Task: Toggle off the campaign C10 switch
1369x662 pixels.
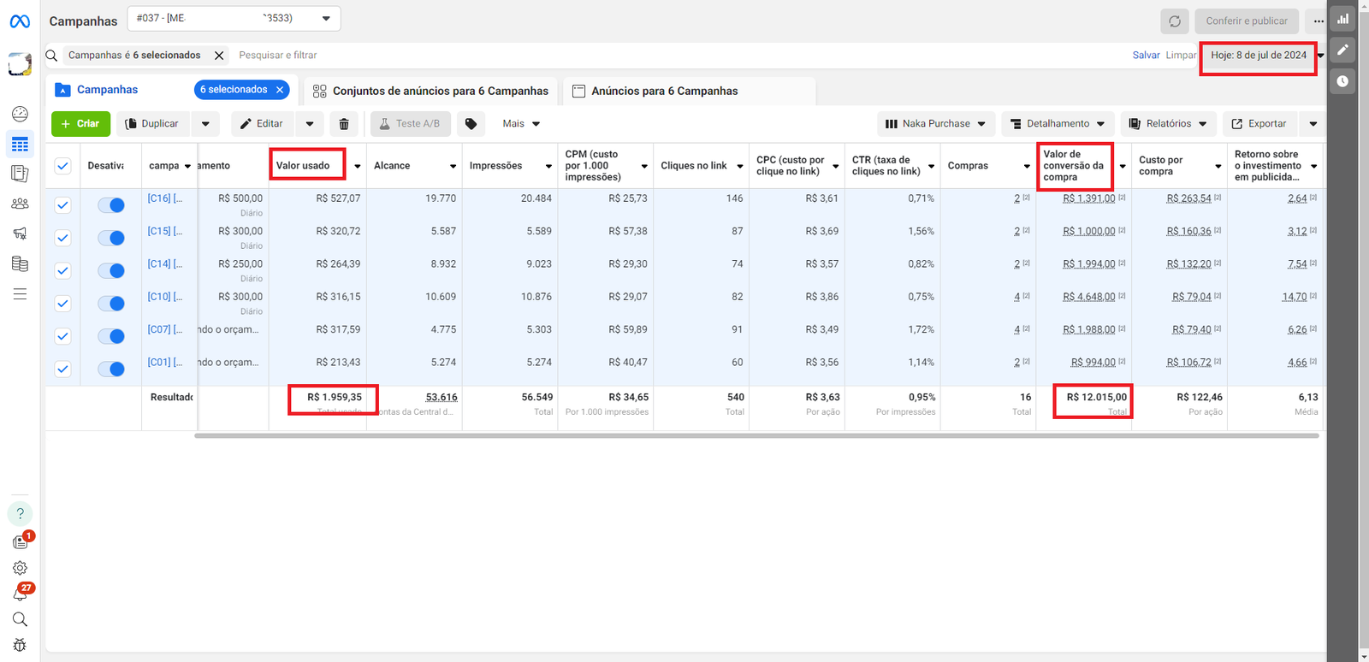Action: [111, 304]
